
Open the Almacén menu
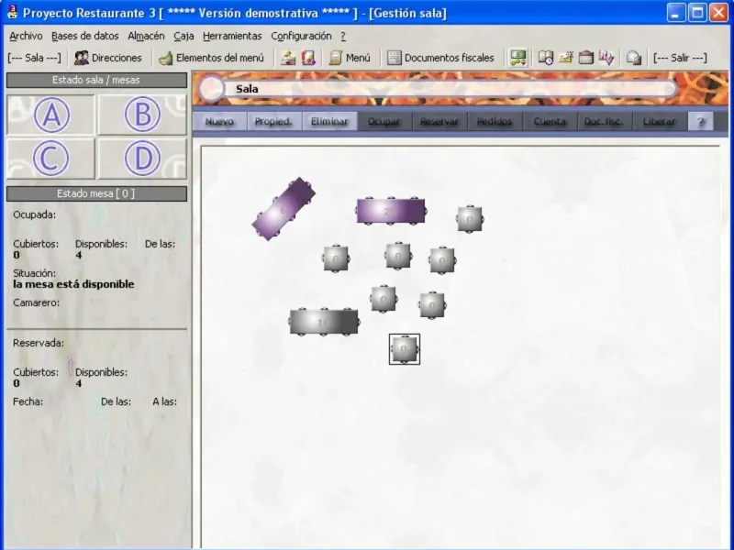tap(146, 36)
